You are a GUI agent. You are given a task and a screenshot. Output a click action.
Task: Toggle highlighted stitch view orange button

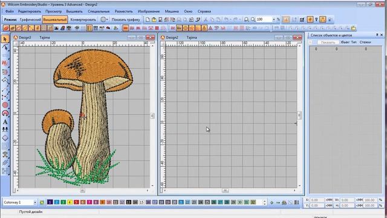tap(286, 19)
